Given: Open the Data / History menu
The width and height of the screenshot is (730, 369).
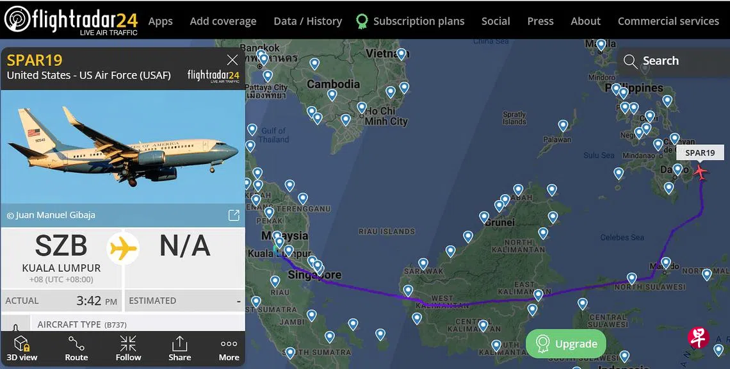Looking at the screenshot, I should (307, 21).
